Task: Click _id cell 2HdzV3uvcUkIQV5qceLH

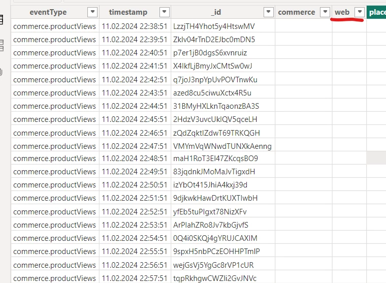Action: click(223, 119)
